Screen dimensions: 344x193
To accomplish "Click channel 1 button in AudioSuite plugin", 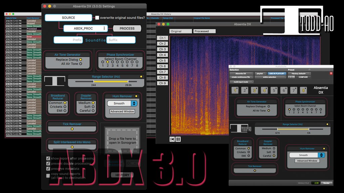I will click(x=235, y=90).
